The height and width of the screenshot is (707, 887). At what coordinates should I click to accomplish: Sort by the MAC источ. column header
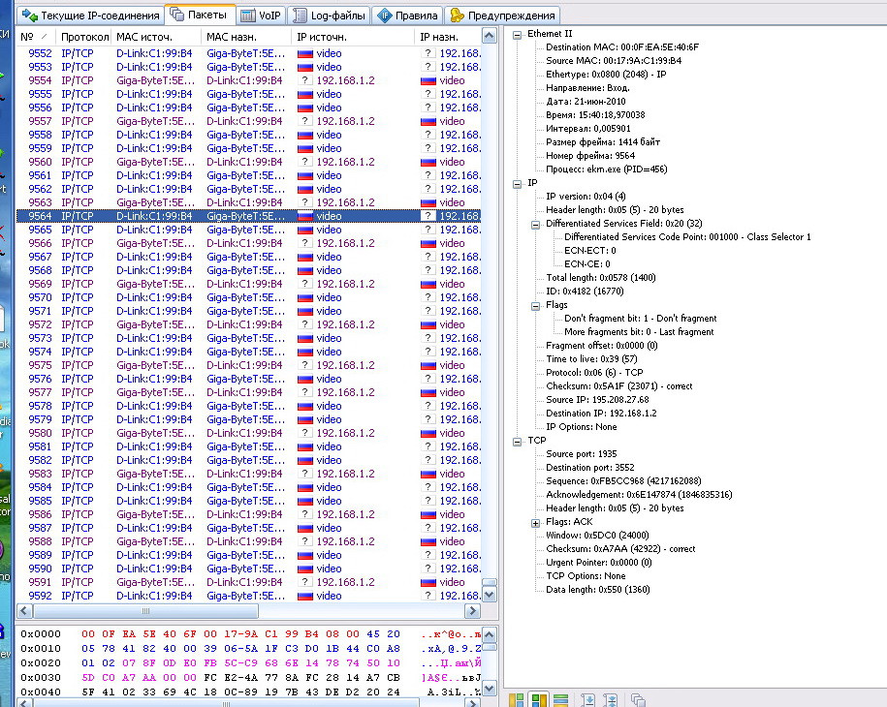pyautogui.click(x=156, y=37)
